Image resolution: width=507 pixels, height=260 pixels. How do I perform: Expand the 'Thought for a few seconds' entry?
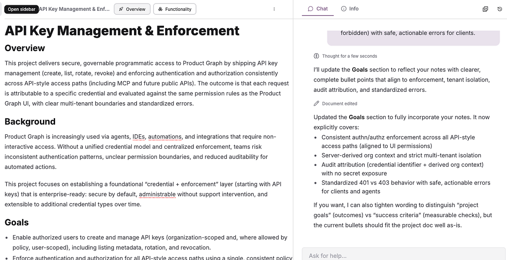point(345,56)
